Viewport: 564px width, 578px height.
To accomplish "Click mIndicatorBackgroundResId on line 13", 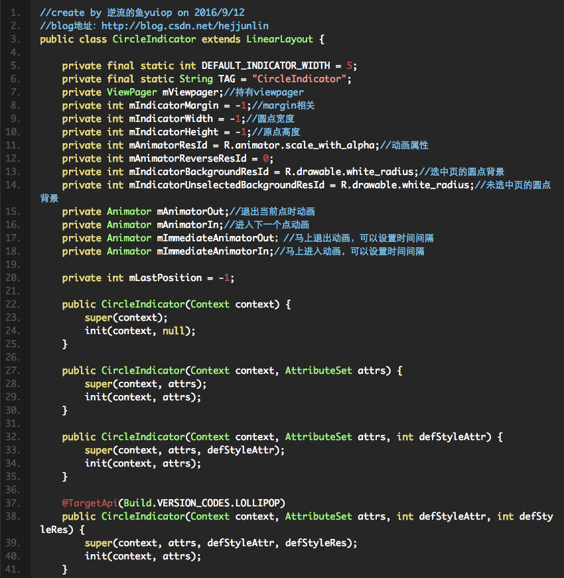I will coord(199,172).
